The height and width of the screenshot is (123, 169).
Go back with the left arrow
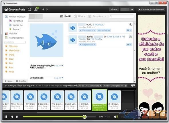point(43,9)
